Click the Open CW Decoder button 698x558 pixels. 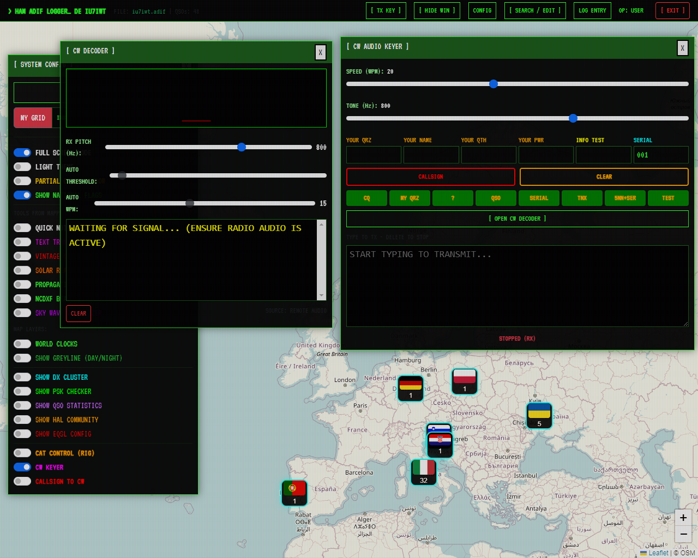(517, 219)
